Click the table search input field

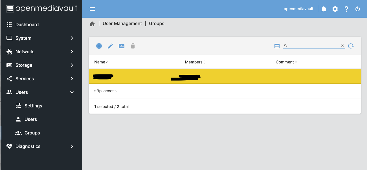314,46
